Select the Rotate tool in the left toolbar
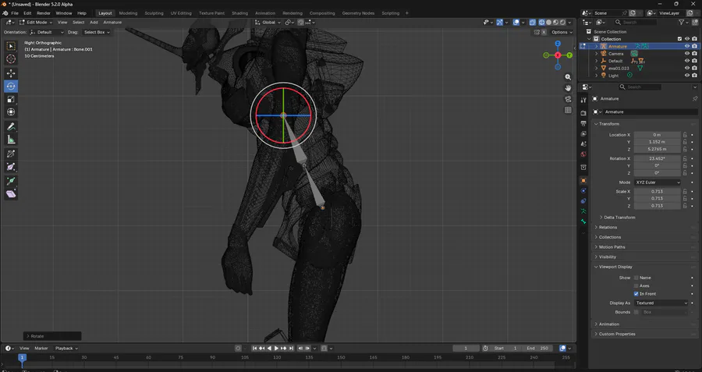The image size is (702, 372). [x=11, y=86]
